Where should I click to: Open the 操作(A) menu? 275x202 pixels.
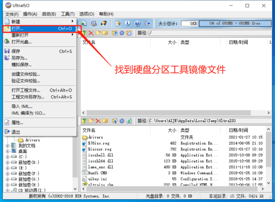tap(30, 14)
